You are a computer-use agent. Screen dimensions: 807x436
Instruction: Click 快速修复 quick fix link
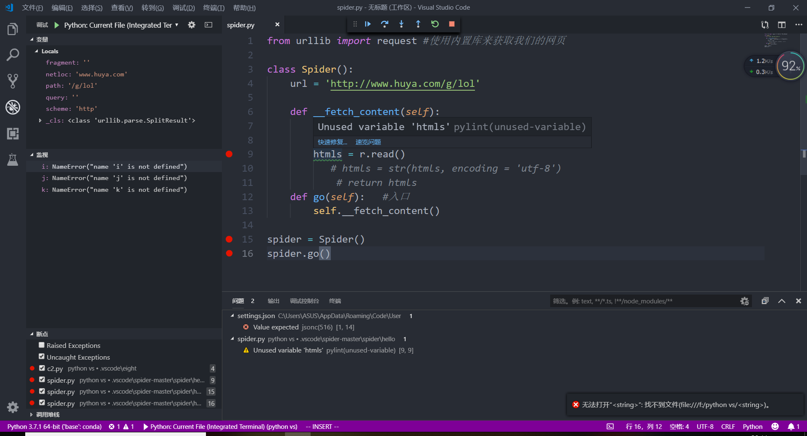332,142
